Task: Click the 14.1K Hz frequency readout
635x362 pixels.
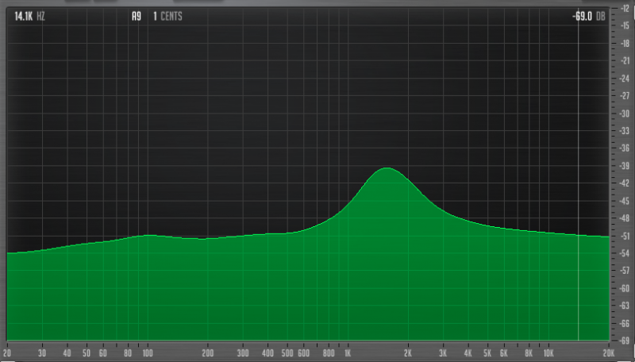Action: click(x=29, y=15)
